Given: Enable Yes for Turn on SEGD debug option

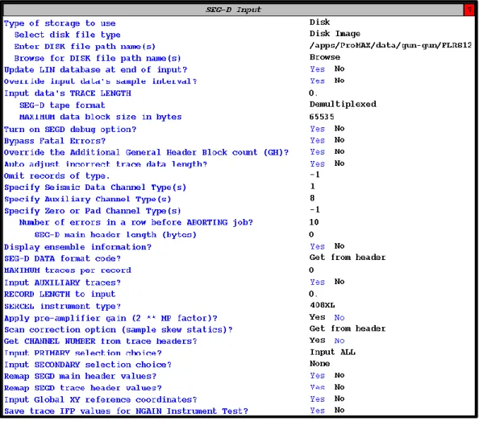Looking at the screenshot, I should [317, 129].
